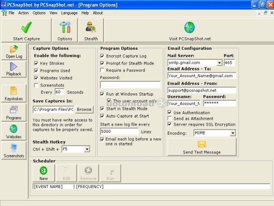Expand the Mail Server dropdown
This screenshot has width=274, height=206.
[x=219, y=63]
